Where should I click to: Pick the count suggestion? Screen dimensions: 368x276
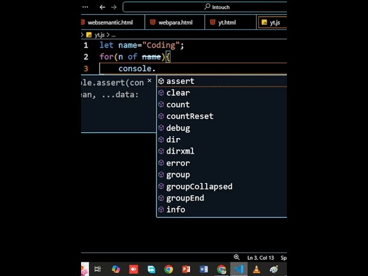tap(222, 105)
